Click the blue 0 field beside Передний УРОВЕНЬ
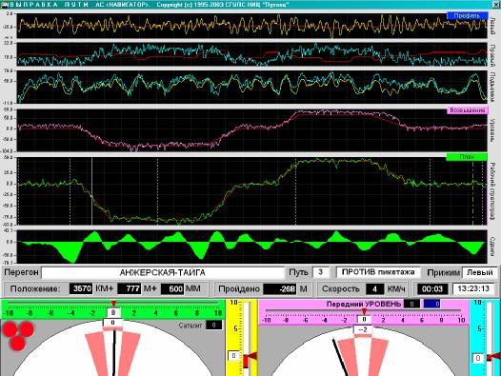 click(431, 304)
